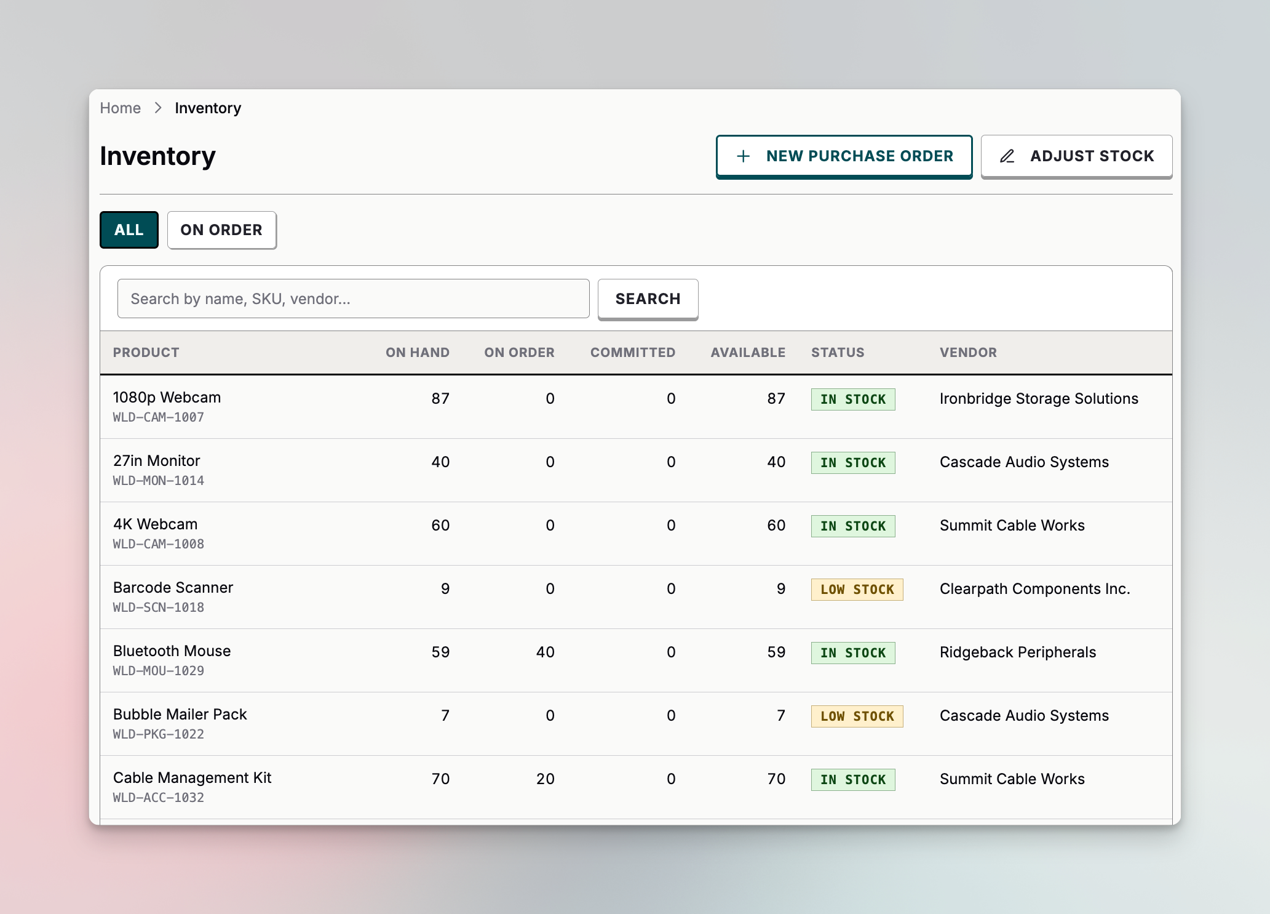
Task: Click the Inventory breadcrumb label
Action: 208,108
